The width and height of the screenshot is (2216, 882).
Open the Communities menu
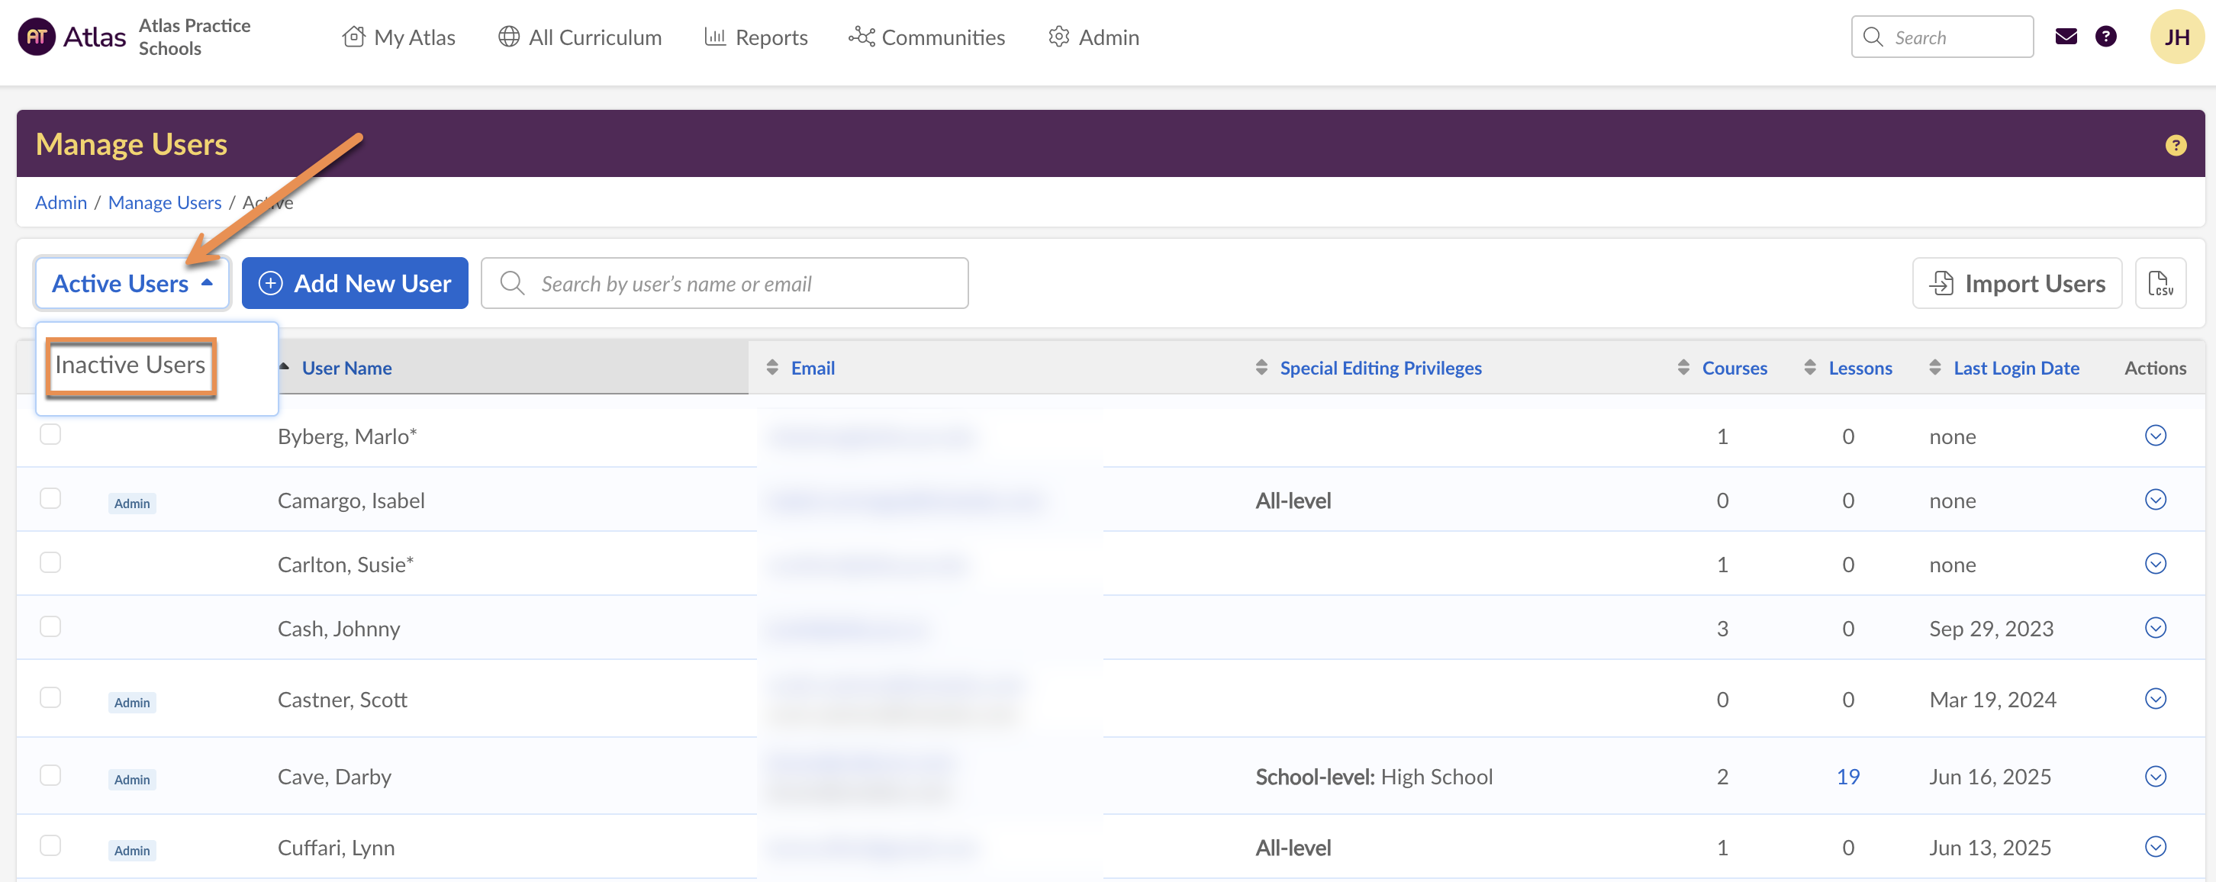[x=926, y=37]
